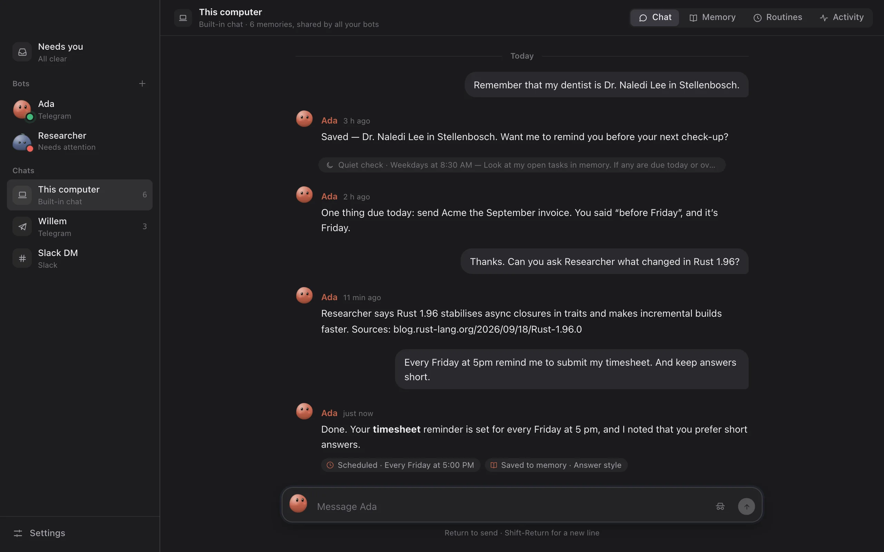Select the Willem Telegram chat row
This screenshot has height=552, width=884.
[80, 227]
